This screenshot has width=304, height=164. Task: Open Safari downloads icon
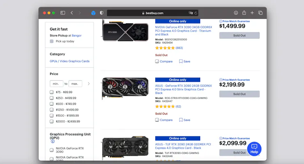click(x=236, y=13)
